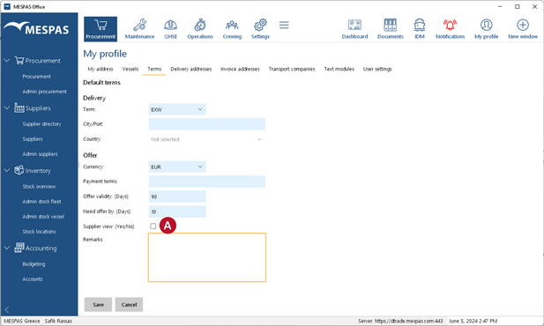This screenshot has height=326, width=544.
Task: Toggle the Supplier view checkbox
Action: coord(153,226)
